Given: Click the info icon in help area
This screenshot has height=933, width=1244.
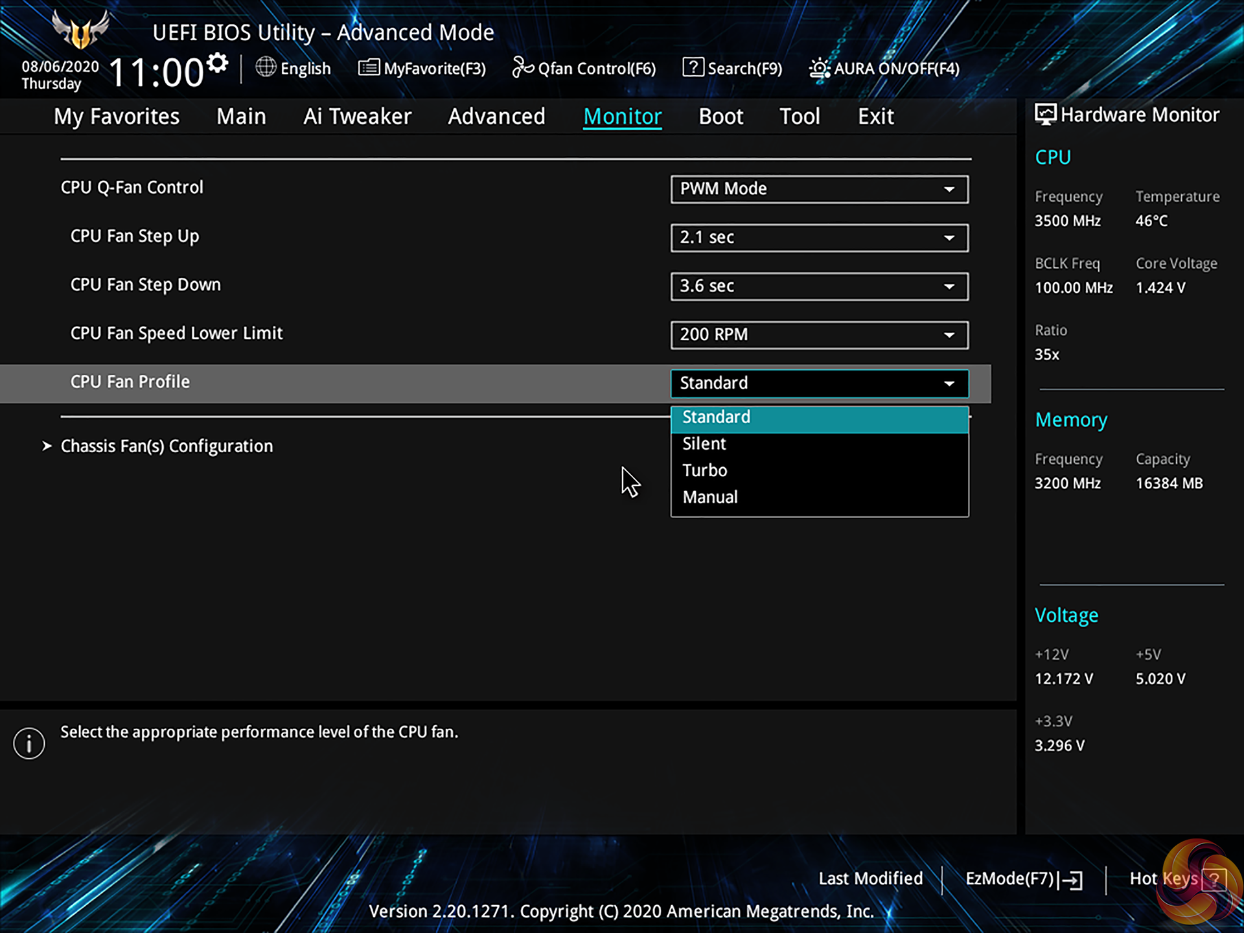Looking at the screenshot, I should 29,743.
